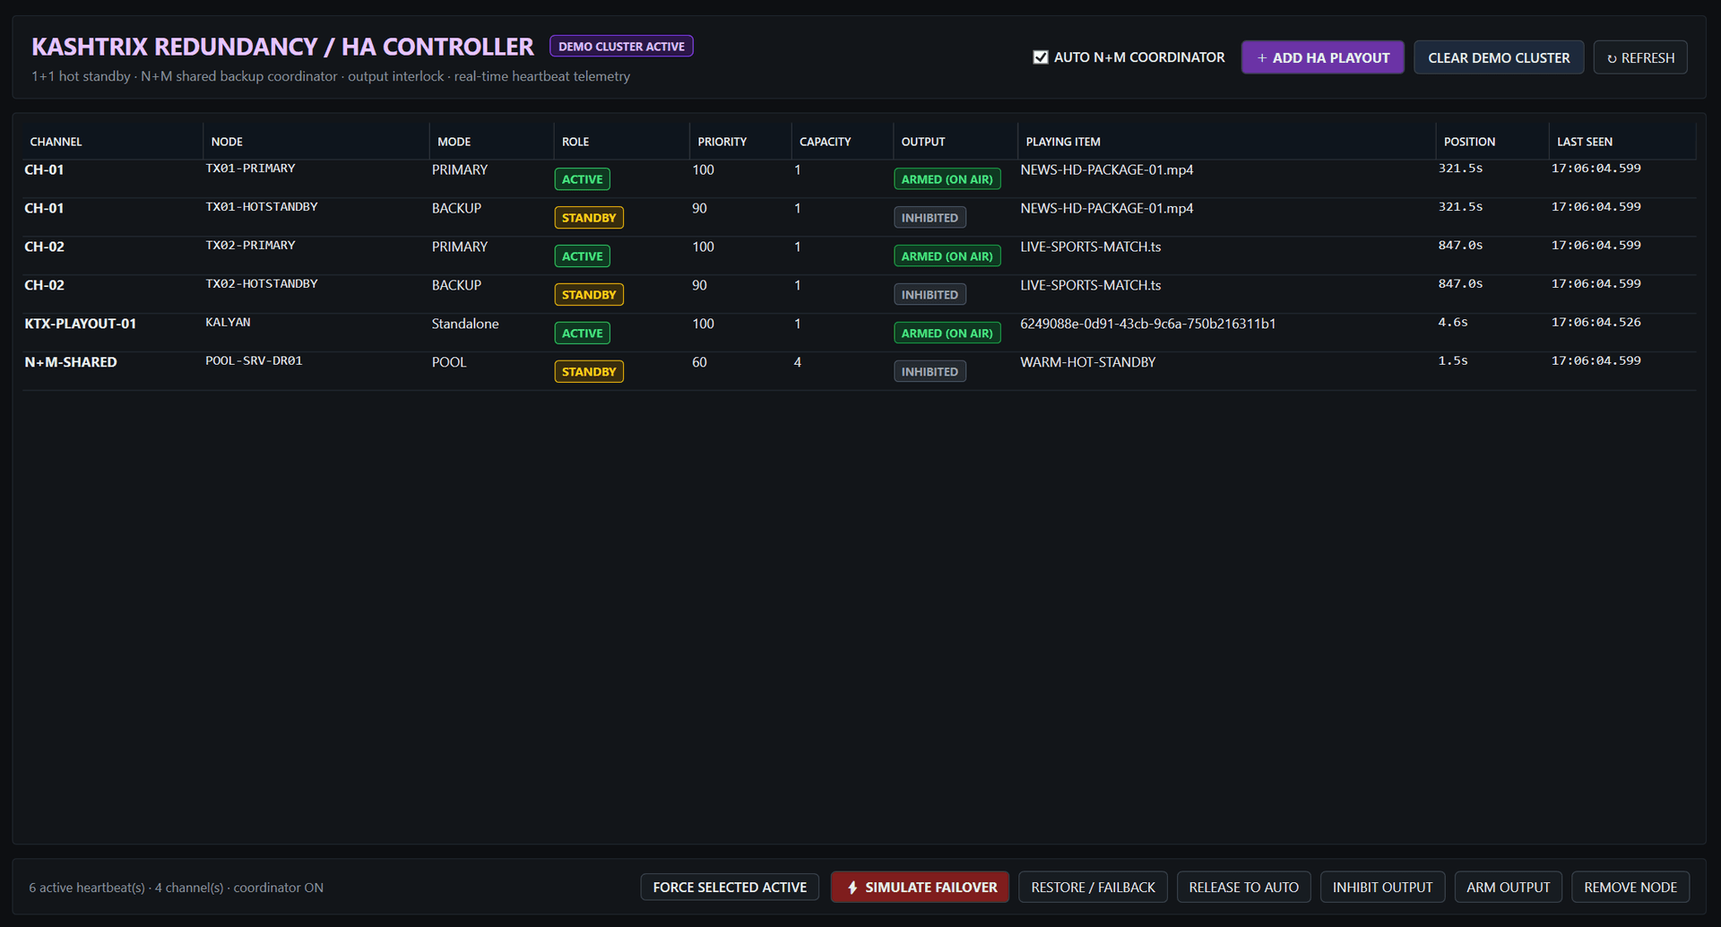Click the Add HA Playout button

point(1322,57)
